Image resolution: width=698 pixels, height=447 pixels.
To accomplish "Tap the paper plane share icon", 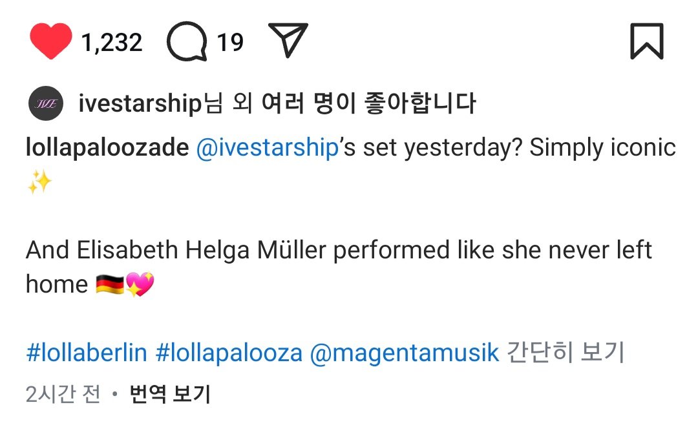I will (x=288, y=41).
